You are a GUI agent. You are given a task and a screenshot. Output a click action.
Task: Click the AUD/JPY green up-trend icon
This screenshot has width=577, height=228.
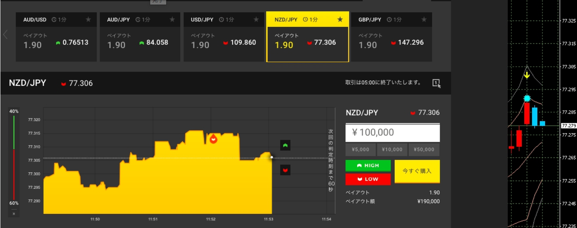click(x=142, y=43)
